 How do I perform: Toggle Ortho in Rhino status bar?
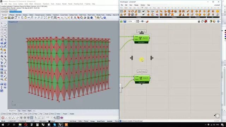80,121
